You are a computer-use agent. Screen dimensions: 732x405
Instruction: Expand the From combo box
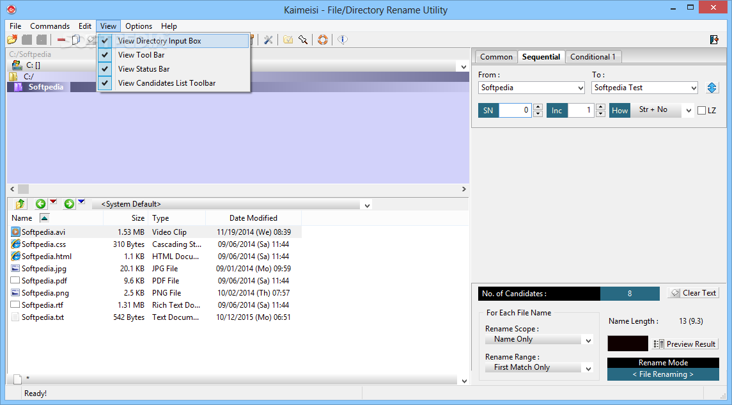click(580, 88)
